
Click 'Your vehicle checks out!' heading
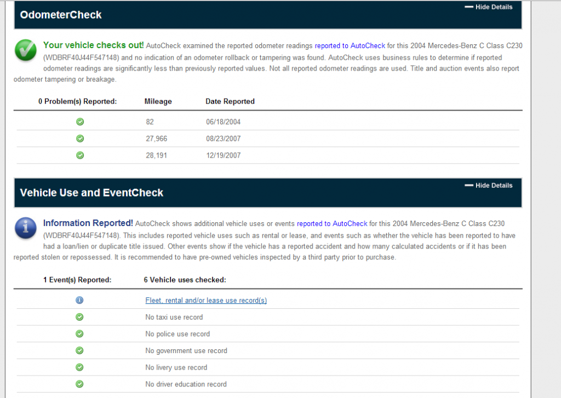click(x=93, y=45)
